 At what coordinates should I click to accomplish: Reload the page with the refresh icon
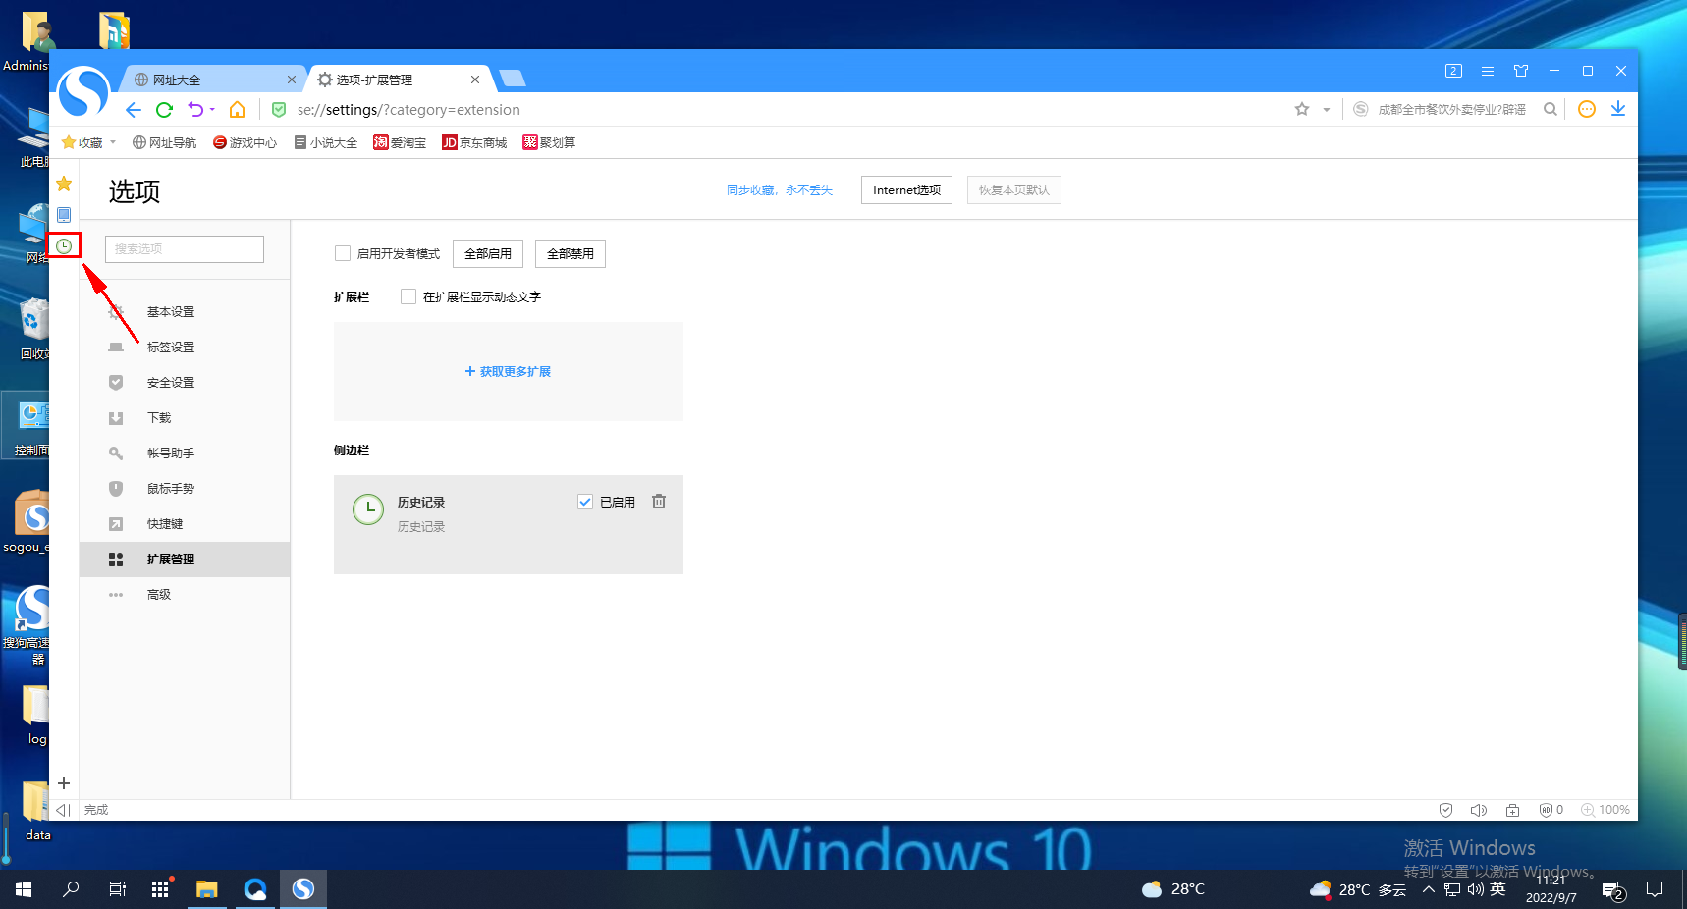(x=164, y=110)
